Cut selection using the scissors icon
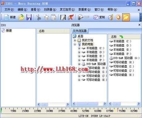The width and height of the screenshot is (142, 118). point(38,17)
